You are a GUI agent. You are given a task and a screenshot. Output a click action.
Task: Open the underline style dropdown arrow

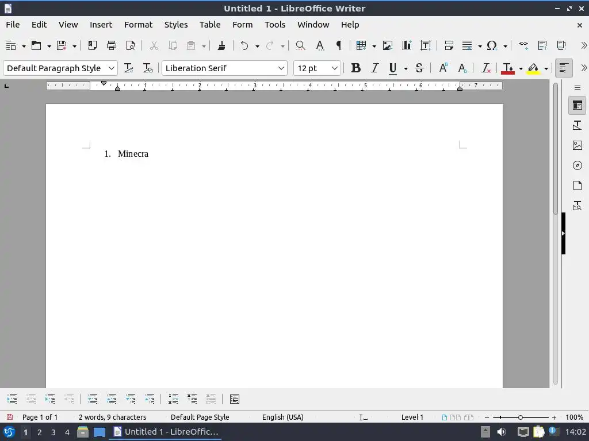point(406,68)
